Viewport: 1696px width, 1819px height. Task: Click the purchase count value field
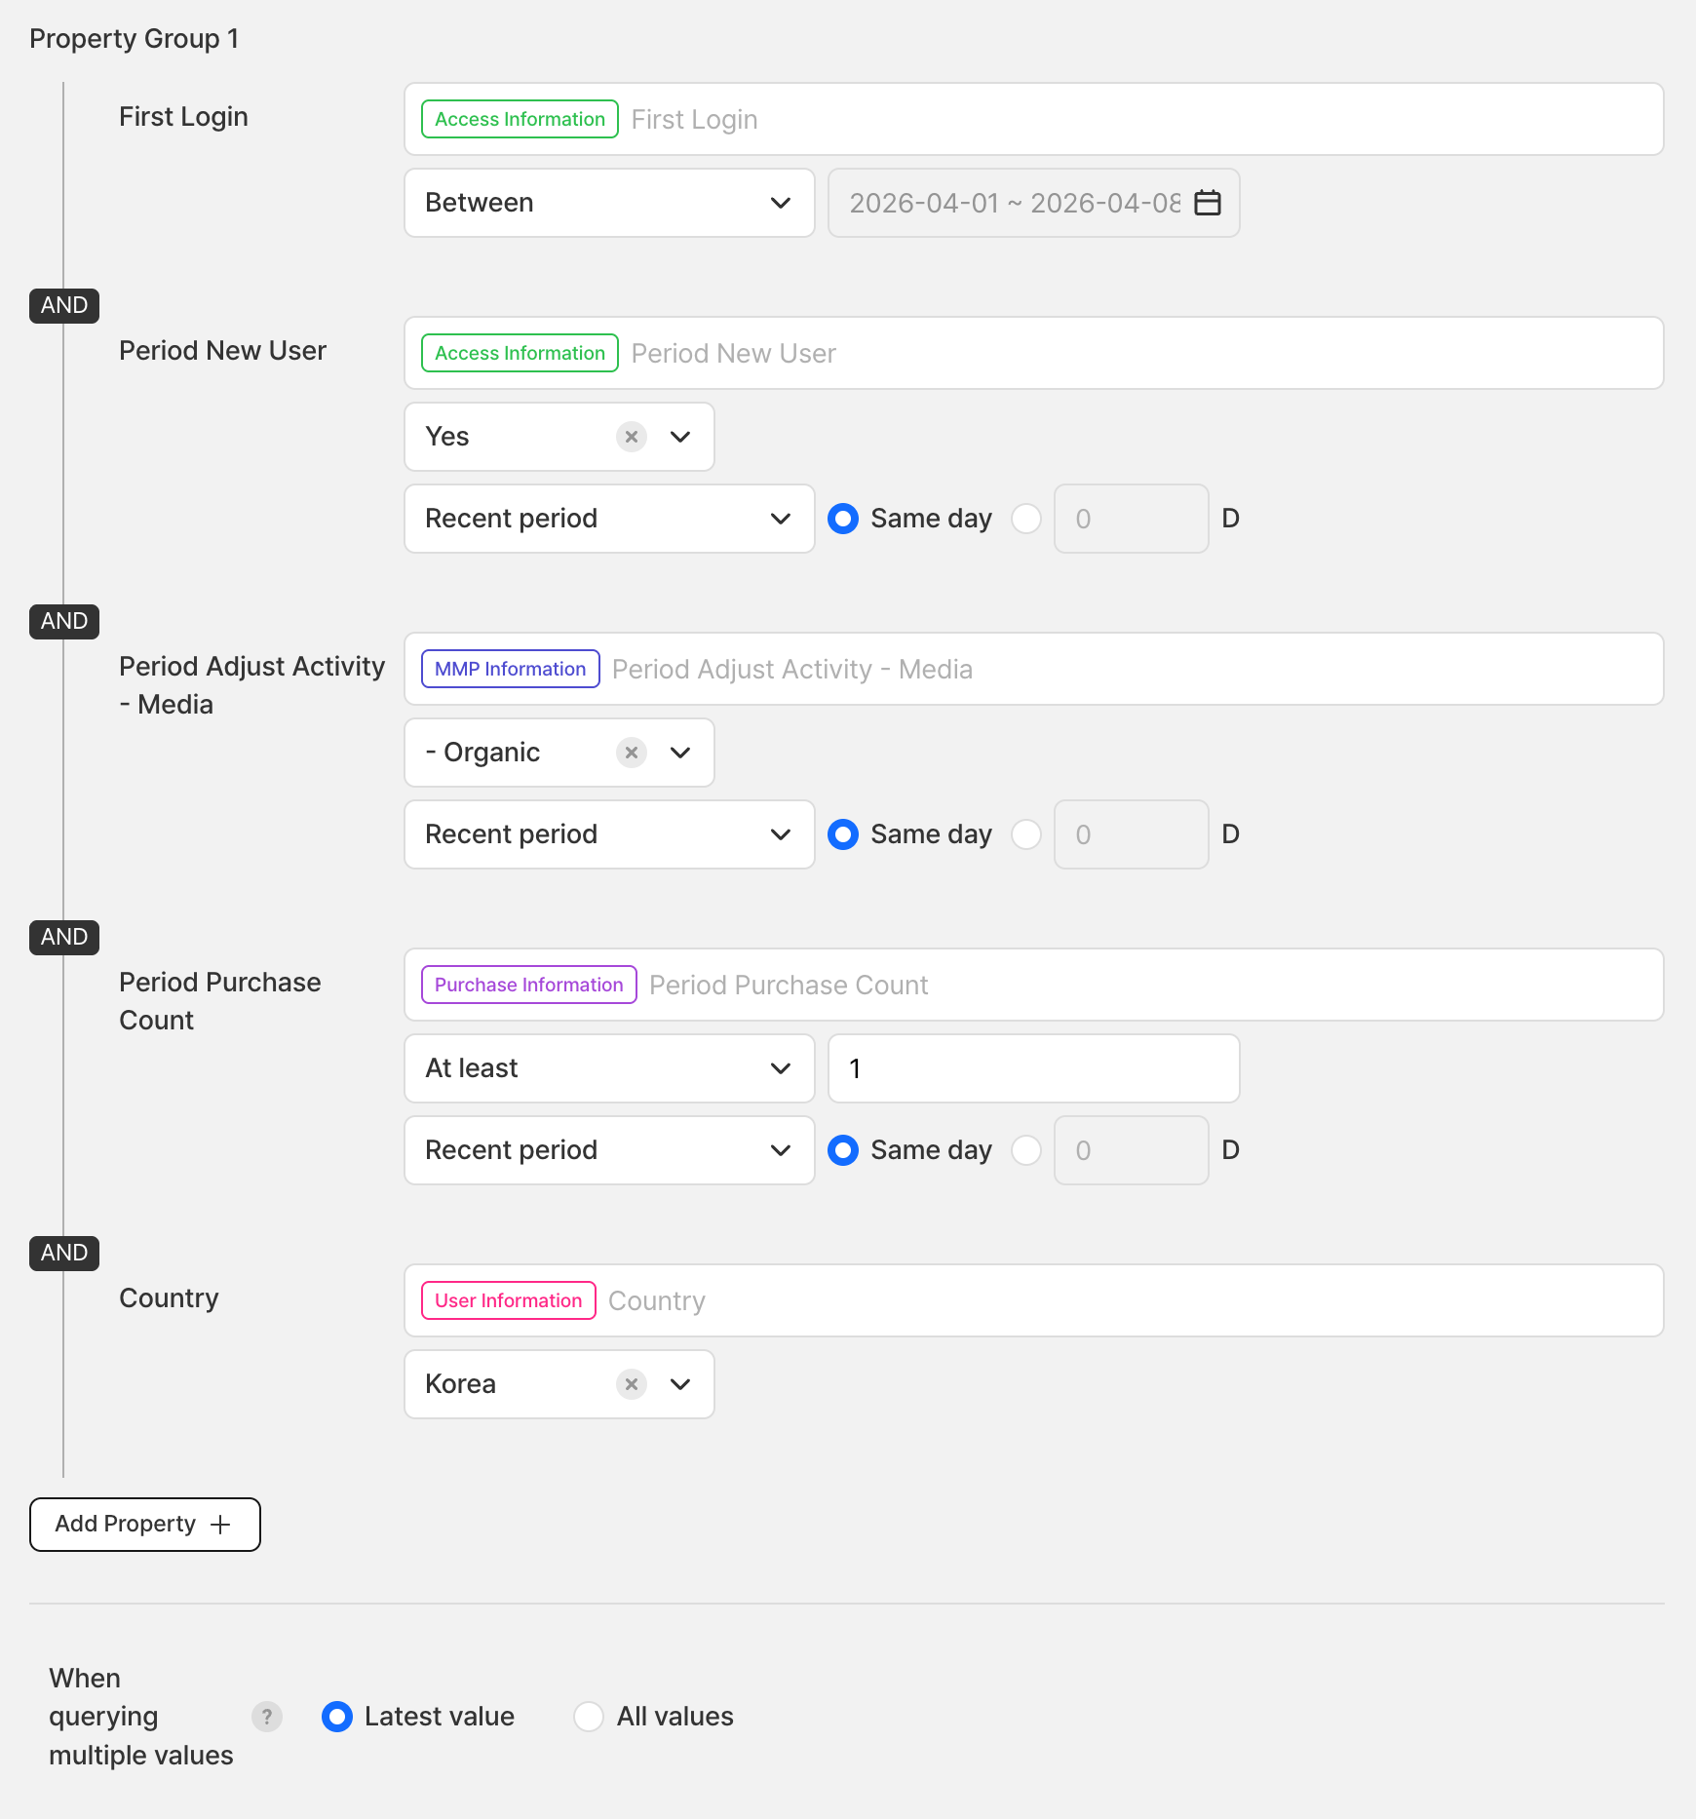[x=1033, y=1068]
